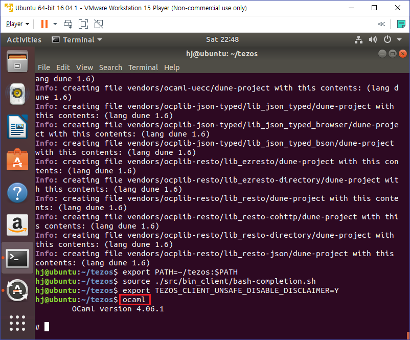Open the terminal Search menu

click(x=110, y=67)
